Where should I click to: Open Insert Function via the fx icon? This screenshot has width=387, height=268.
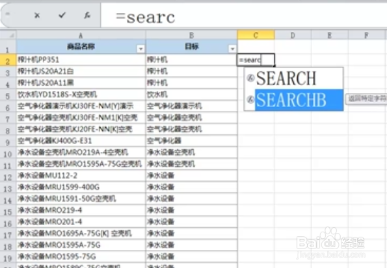tap(87, 16)
